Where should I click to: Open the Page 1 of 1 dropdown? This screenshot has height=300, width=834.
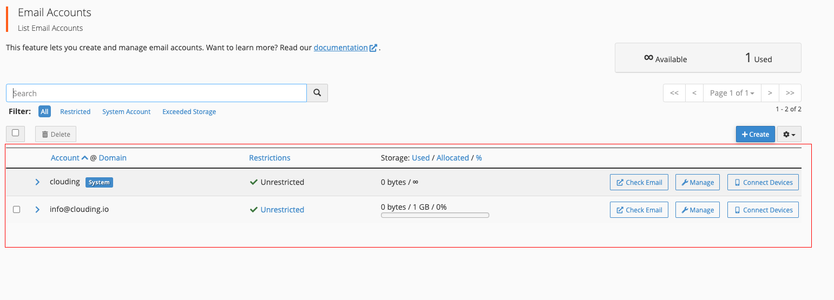coord(732,93)
